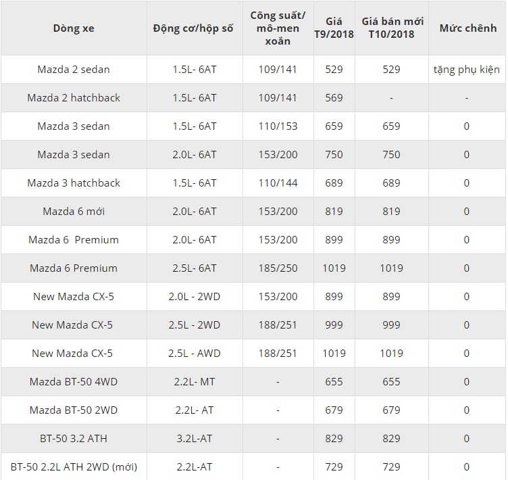Click the 'Giá T9/2018' column header

tap(334, 28)
